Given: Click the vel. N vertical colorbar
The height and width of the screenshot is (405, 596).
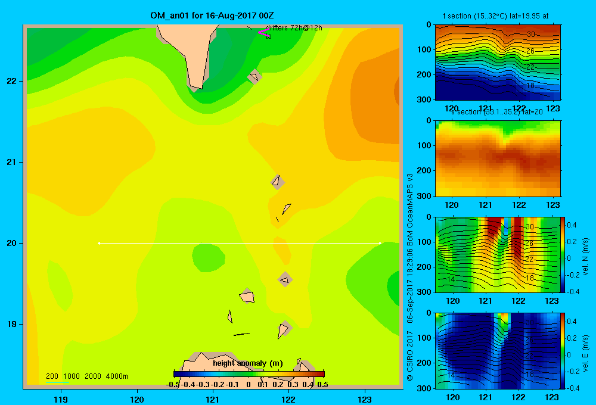Looking at the screenshot, I should coord(563,254).
